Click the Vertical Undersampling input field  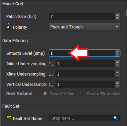pyautogui.click(x=85, y=84)
